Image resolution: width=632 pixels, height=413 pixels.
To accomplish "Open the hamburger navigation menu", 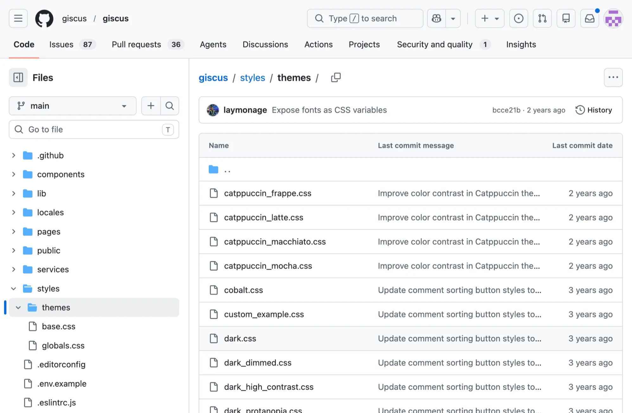I will pyautogui.click(x=18, y=18).
